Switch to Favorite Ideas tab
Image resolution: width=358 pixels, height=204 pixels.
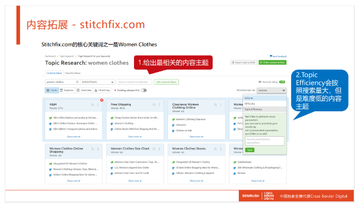click(73, 73)
